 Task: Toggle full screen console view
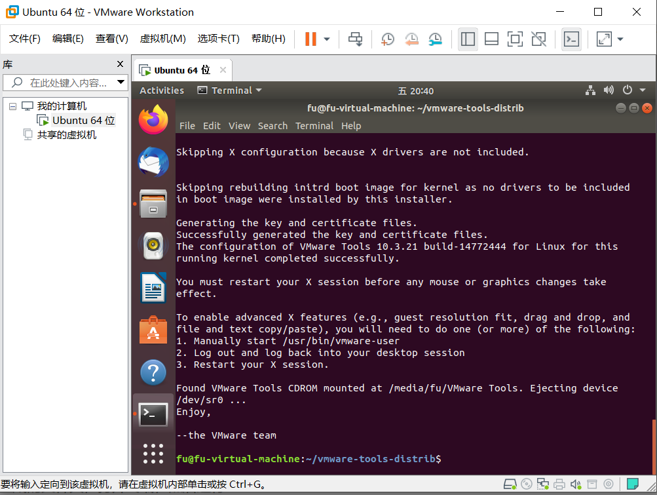[x=515, y=39]
